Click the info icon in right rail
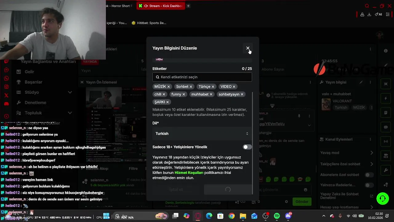This screenshot has width=394, height=222. [x=386, y=51]
